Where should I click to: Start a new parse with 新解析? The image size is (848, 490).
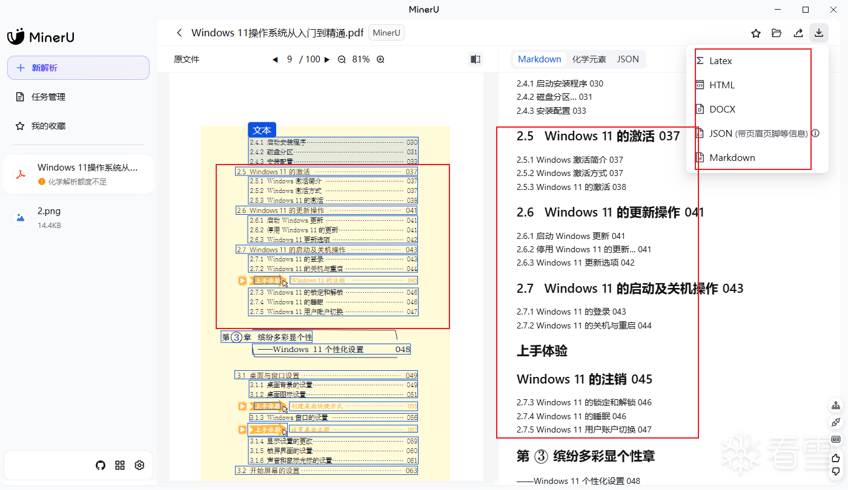coord(78,68)
